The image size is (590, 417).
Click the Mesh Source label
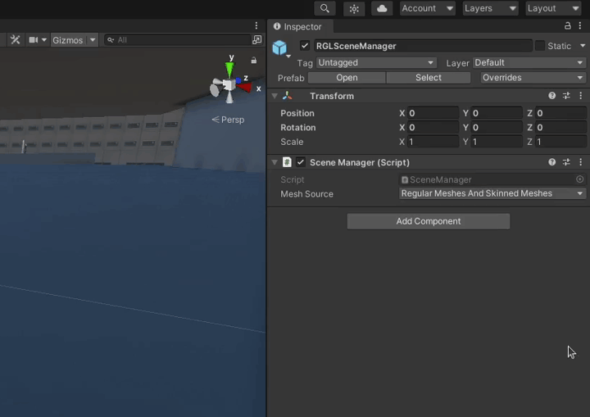tap(306, 194)
